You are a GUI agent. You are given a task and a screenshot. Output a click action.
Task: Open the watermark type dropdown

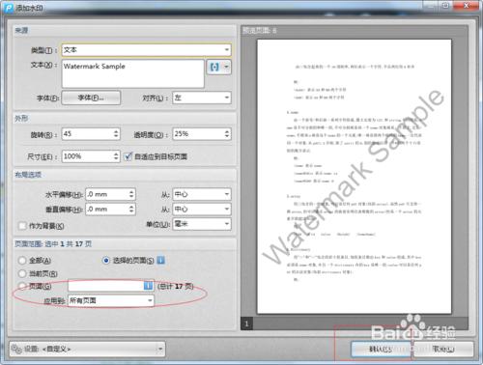click(x=146, y=50)
